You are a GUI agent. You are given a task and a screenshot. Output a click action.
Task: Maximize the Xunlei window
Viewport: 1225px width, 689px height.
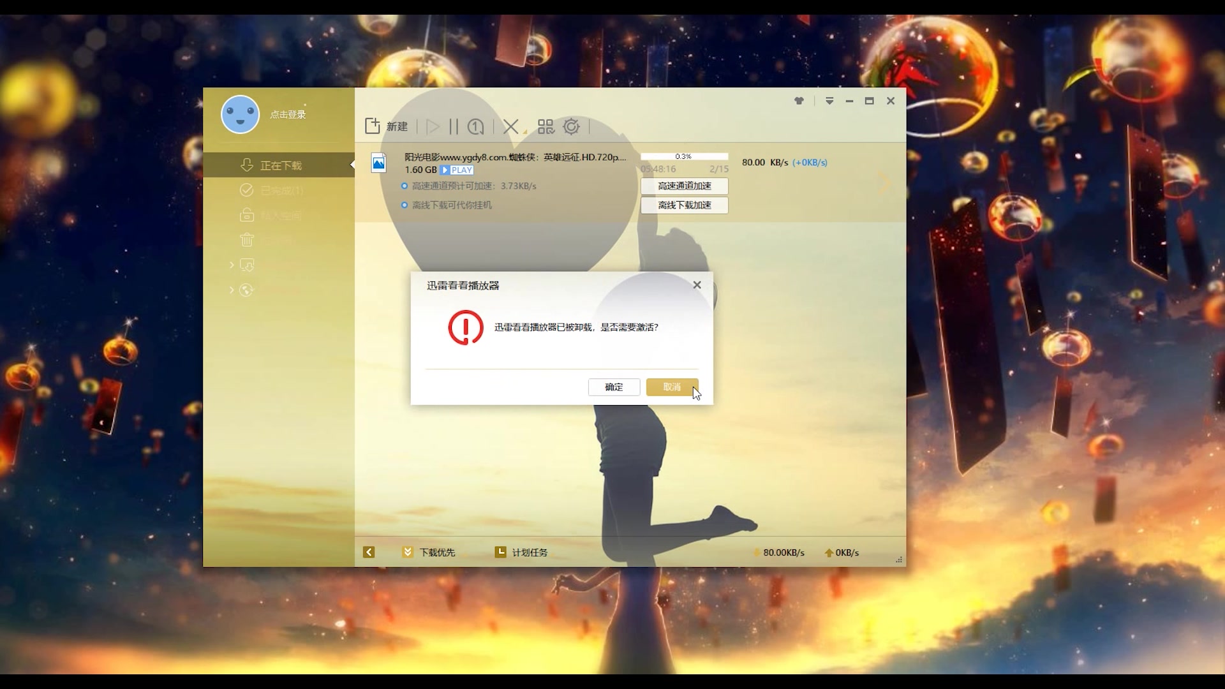tap(869, 101)
